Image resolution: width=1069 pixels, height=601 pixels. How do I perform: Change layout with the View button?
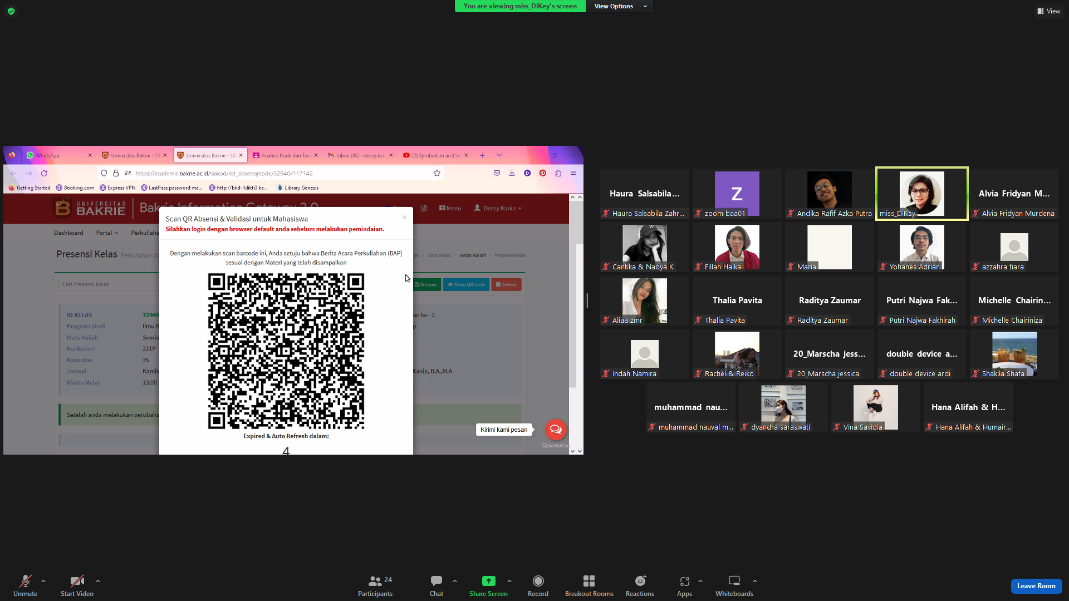1048,11
